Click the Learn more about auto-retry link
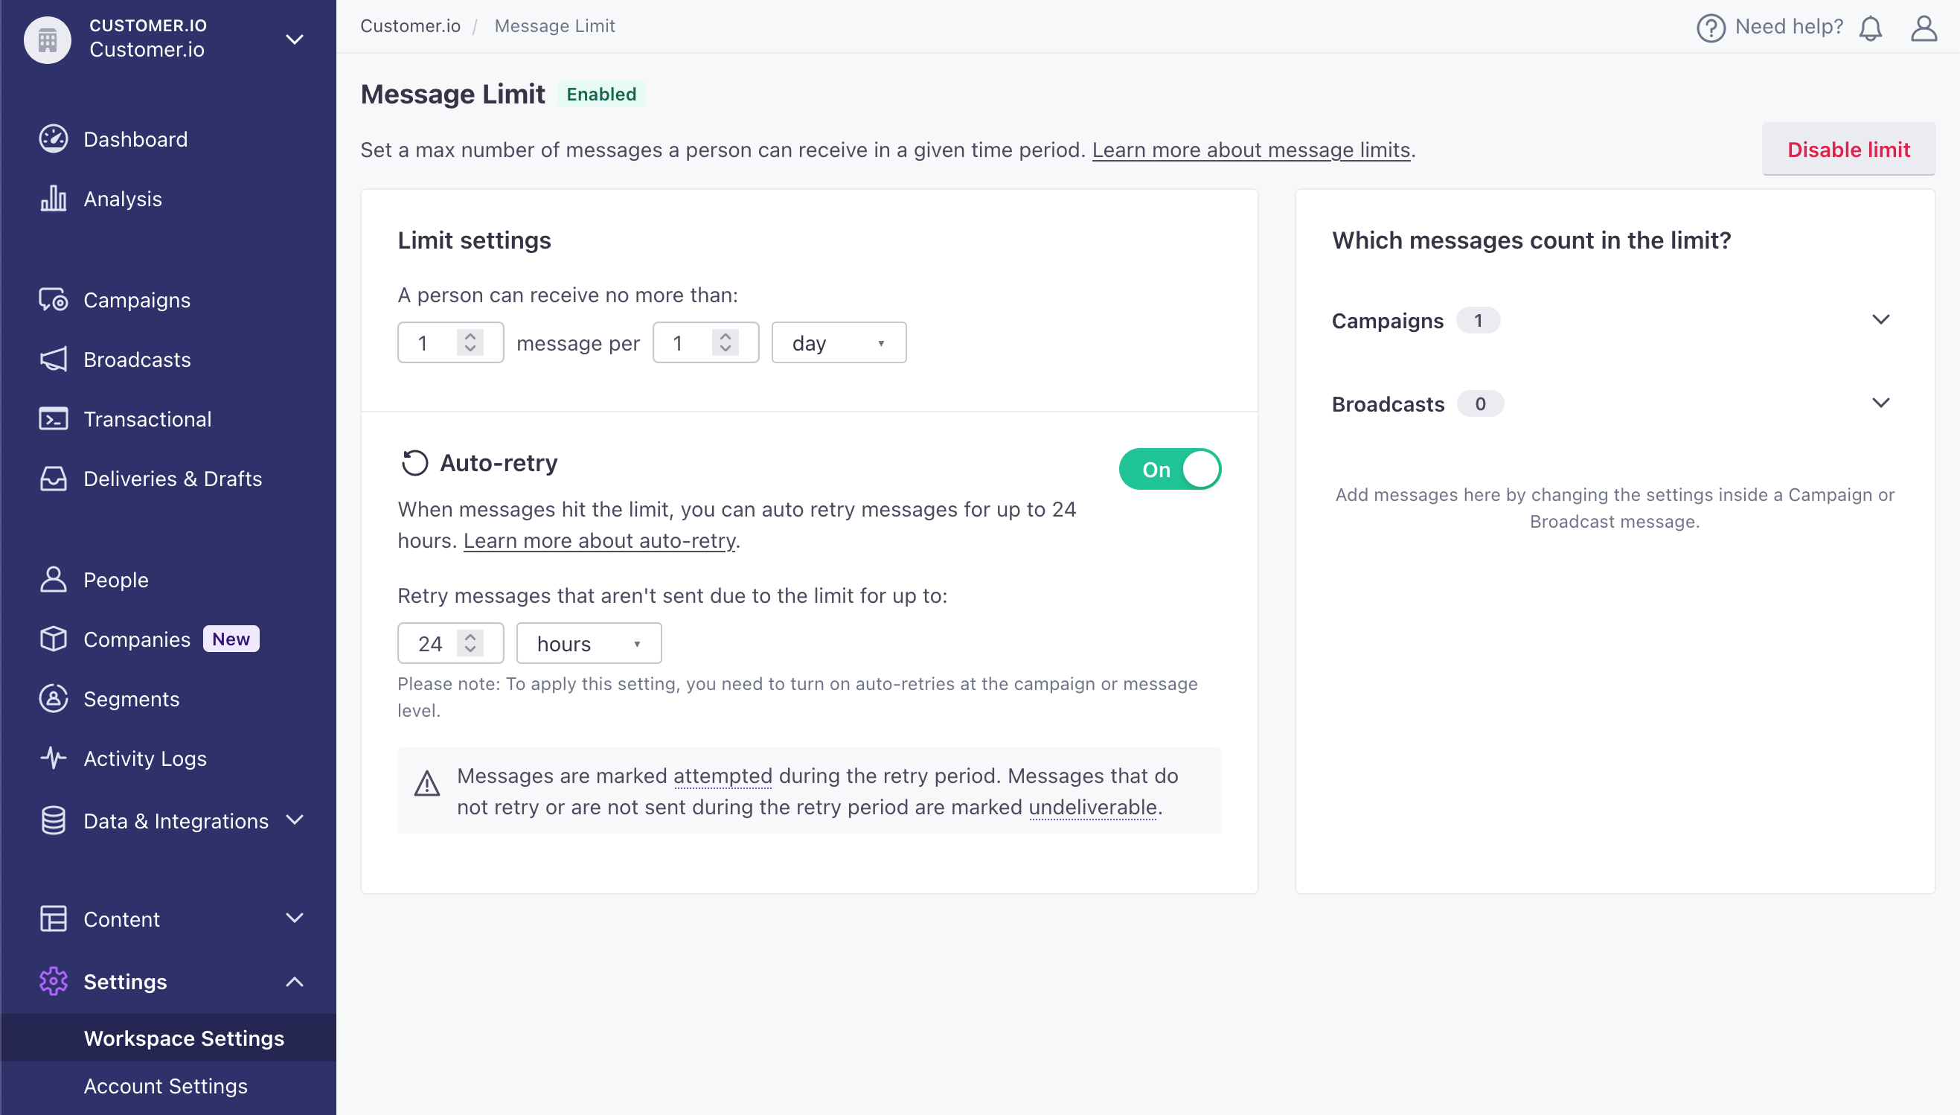Viewport: 1960px width, 1115px height. click(x=599, y=540)
